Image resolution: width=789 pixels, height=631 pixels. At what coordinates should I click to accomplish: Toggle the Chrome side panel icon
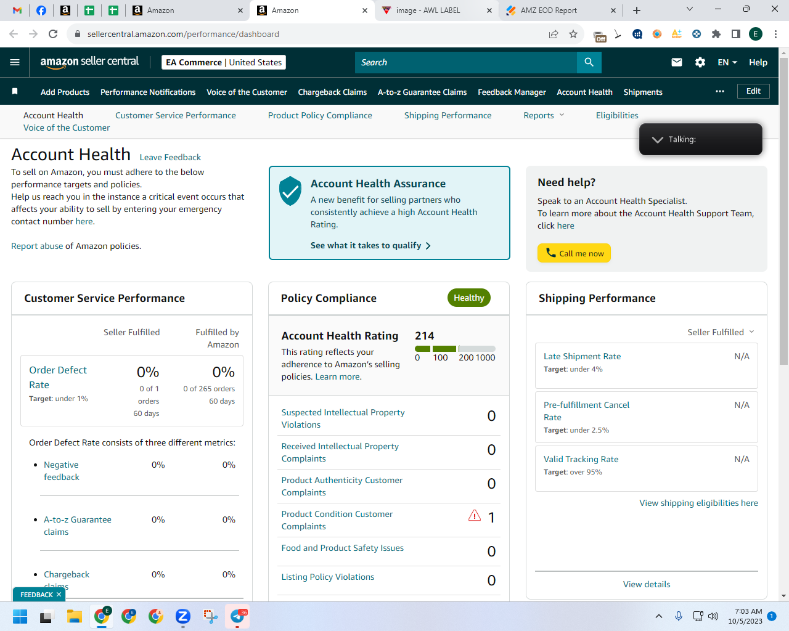point(736,34)
